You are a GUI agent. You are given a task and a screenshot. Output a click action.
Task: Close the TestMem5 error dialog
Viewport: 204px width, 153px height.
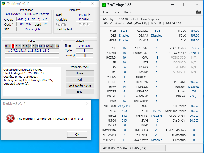pos(87,104)
